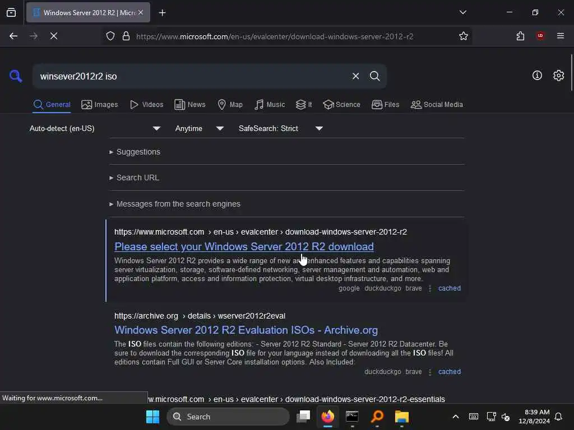This screenshot has height=430, width=574.
Task: Open the SafeSearch: Strict dropdown
Action: [280, 128]
